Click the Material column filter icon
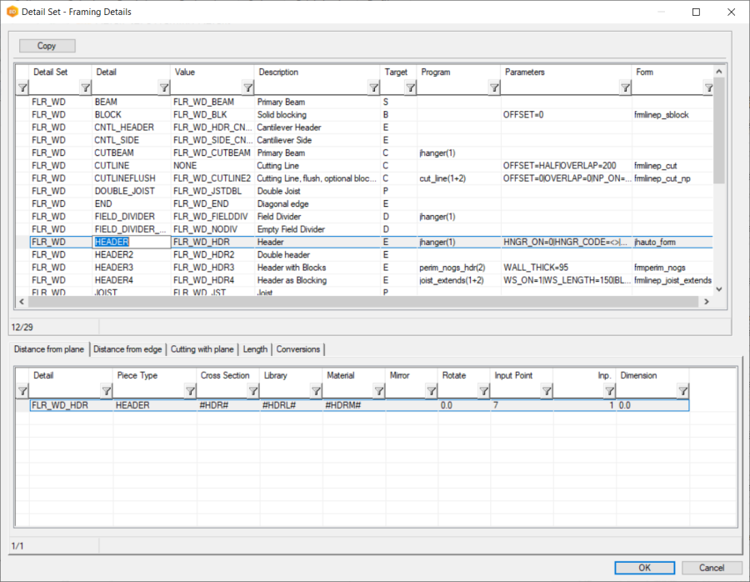 tap(377, 391)
